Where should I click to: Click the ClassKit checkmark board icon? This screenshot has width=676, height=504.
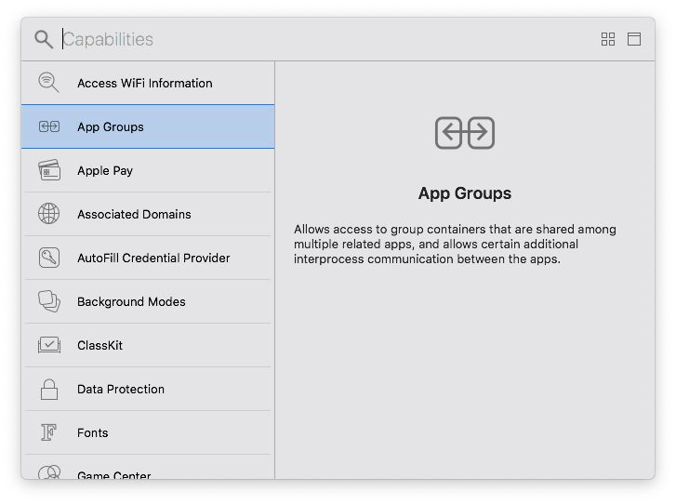click(48, 345)
